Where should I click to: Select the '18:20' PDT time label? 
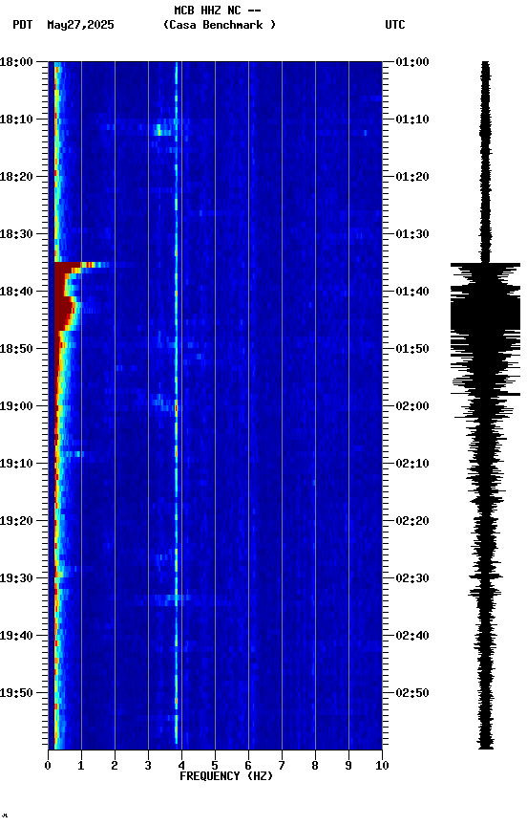[16, 177]
